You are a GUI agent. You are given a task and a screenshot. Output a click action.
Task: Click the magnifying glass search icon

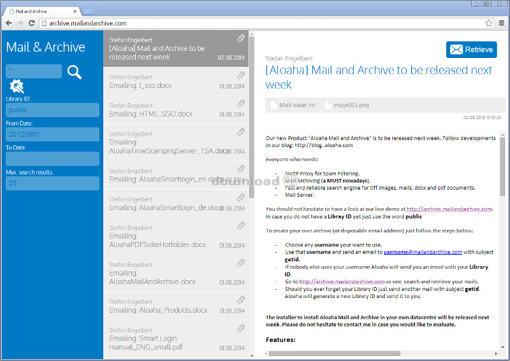click(x=75, y=72)
